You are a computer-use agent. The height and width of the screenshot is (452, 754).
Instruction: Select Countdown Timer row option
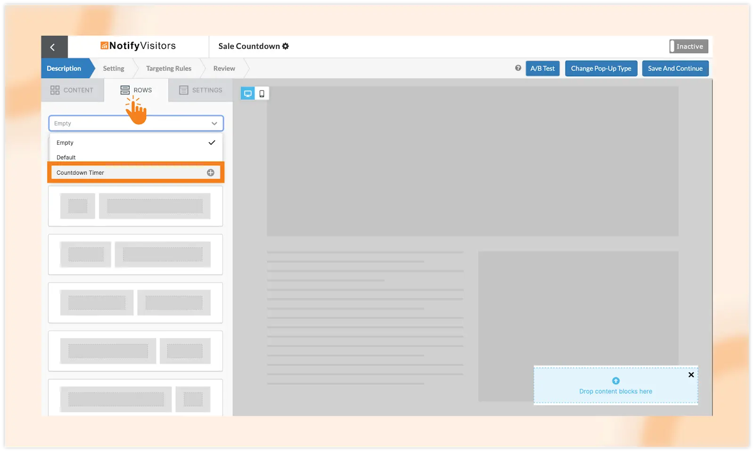[x=81, y=173]
